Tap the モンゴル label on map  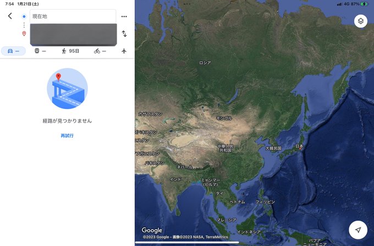224,118
